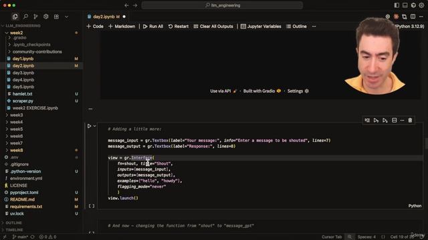The height and width of the screenshot is (240, 428).
Task: Expand the OUTLINE section
Action: coord(13,223)
